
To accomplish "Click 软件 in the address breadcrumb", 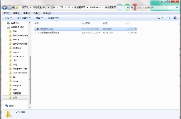I will (x=53, y=8).
